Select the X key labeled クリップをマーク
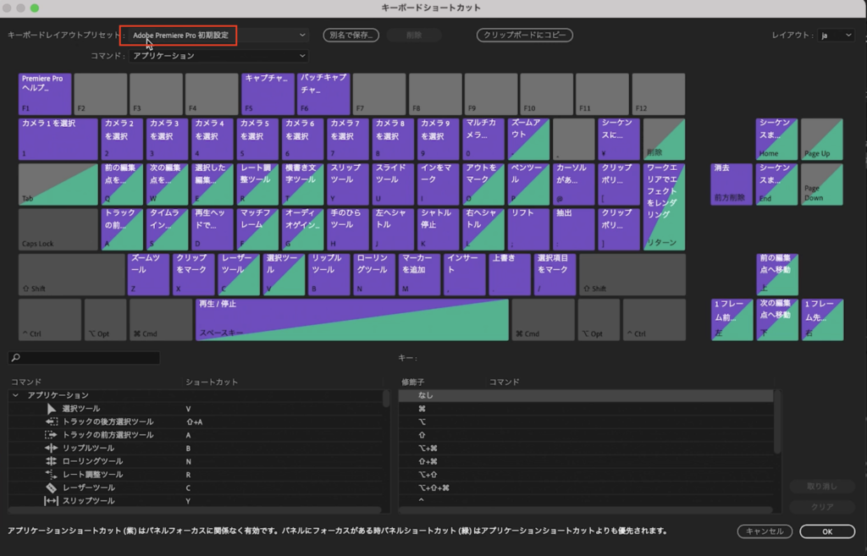This screenshot has height=556, width=867. tap(194, 274)
